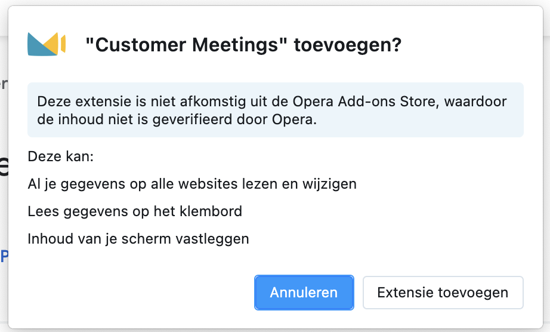Cancel adding with the Annuleren button

click(x=304, y=293)
